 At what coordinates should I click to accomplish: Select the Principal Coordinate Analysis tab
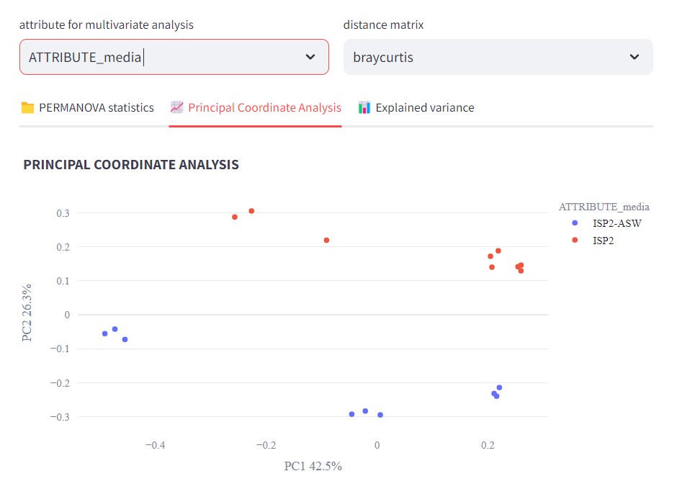click(x=264, y=108)
